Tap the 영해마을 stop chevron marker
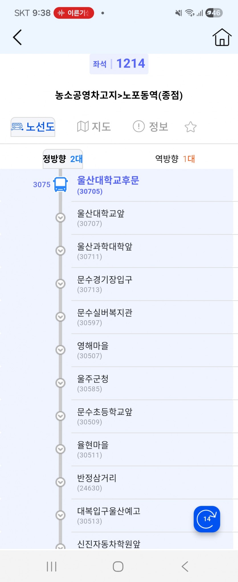 (x=60, y=350)
